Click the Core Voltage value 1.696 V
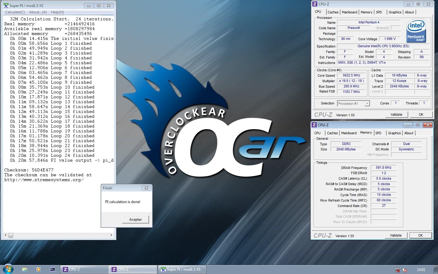The width and height of the screenshot is (438, 274). coord(390,39)
